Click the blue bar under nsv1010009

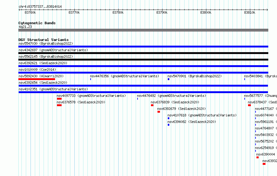point(143,73)
